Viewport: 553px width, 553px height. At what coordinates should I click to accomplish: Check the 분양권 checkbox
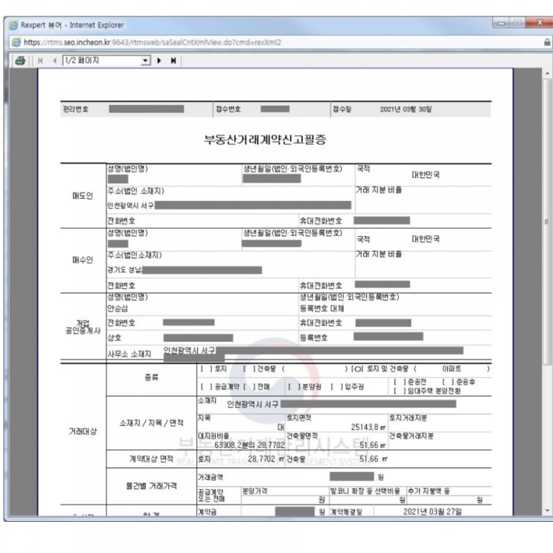coord(294,387)
